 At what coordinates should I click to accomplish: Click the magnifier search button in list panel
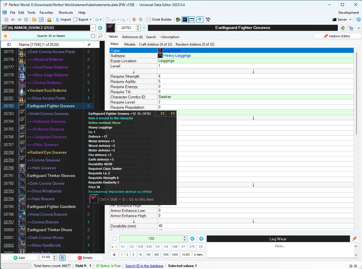[x=100, y=36]
